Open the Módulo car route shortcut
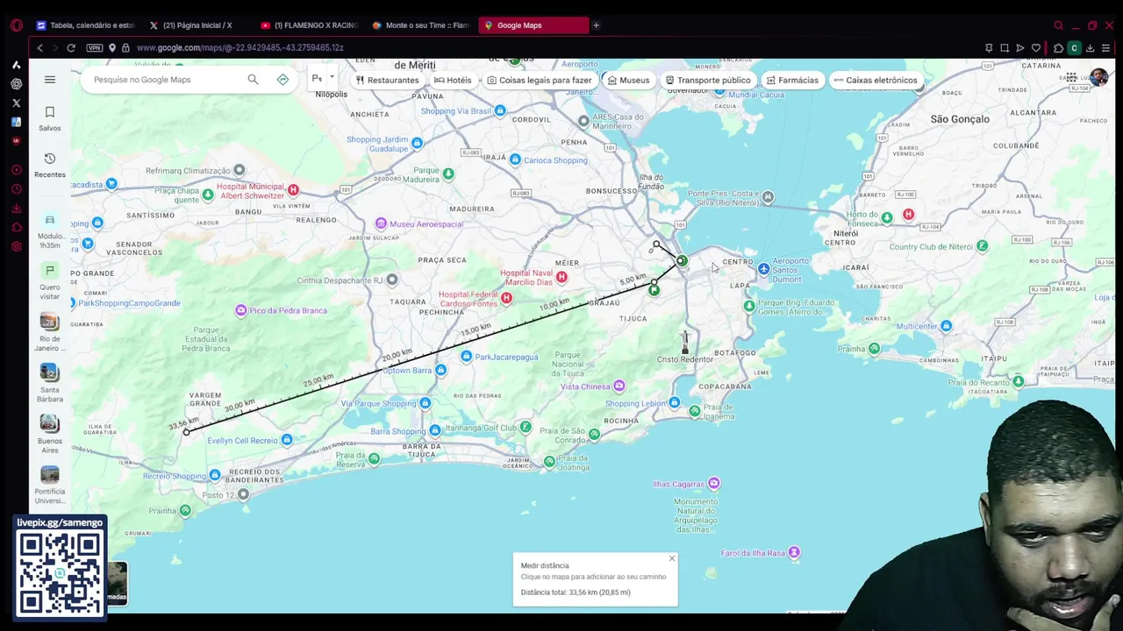The height and width of the screenshot is (631, 1123). [x=50, y=231]
